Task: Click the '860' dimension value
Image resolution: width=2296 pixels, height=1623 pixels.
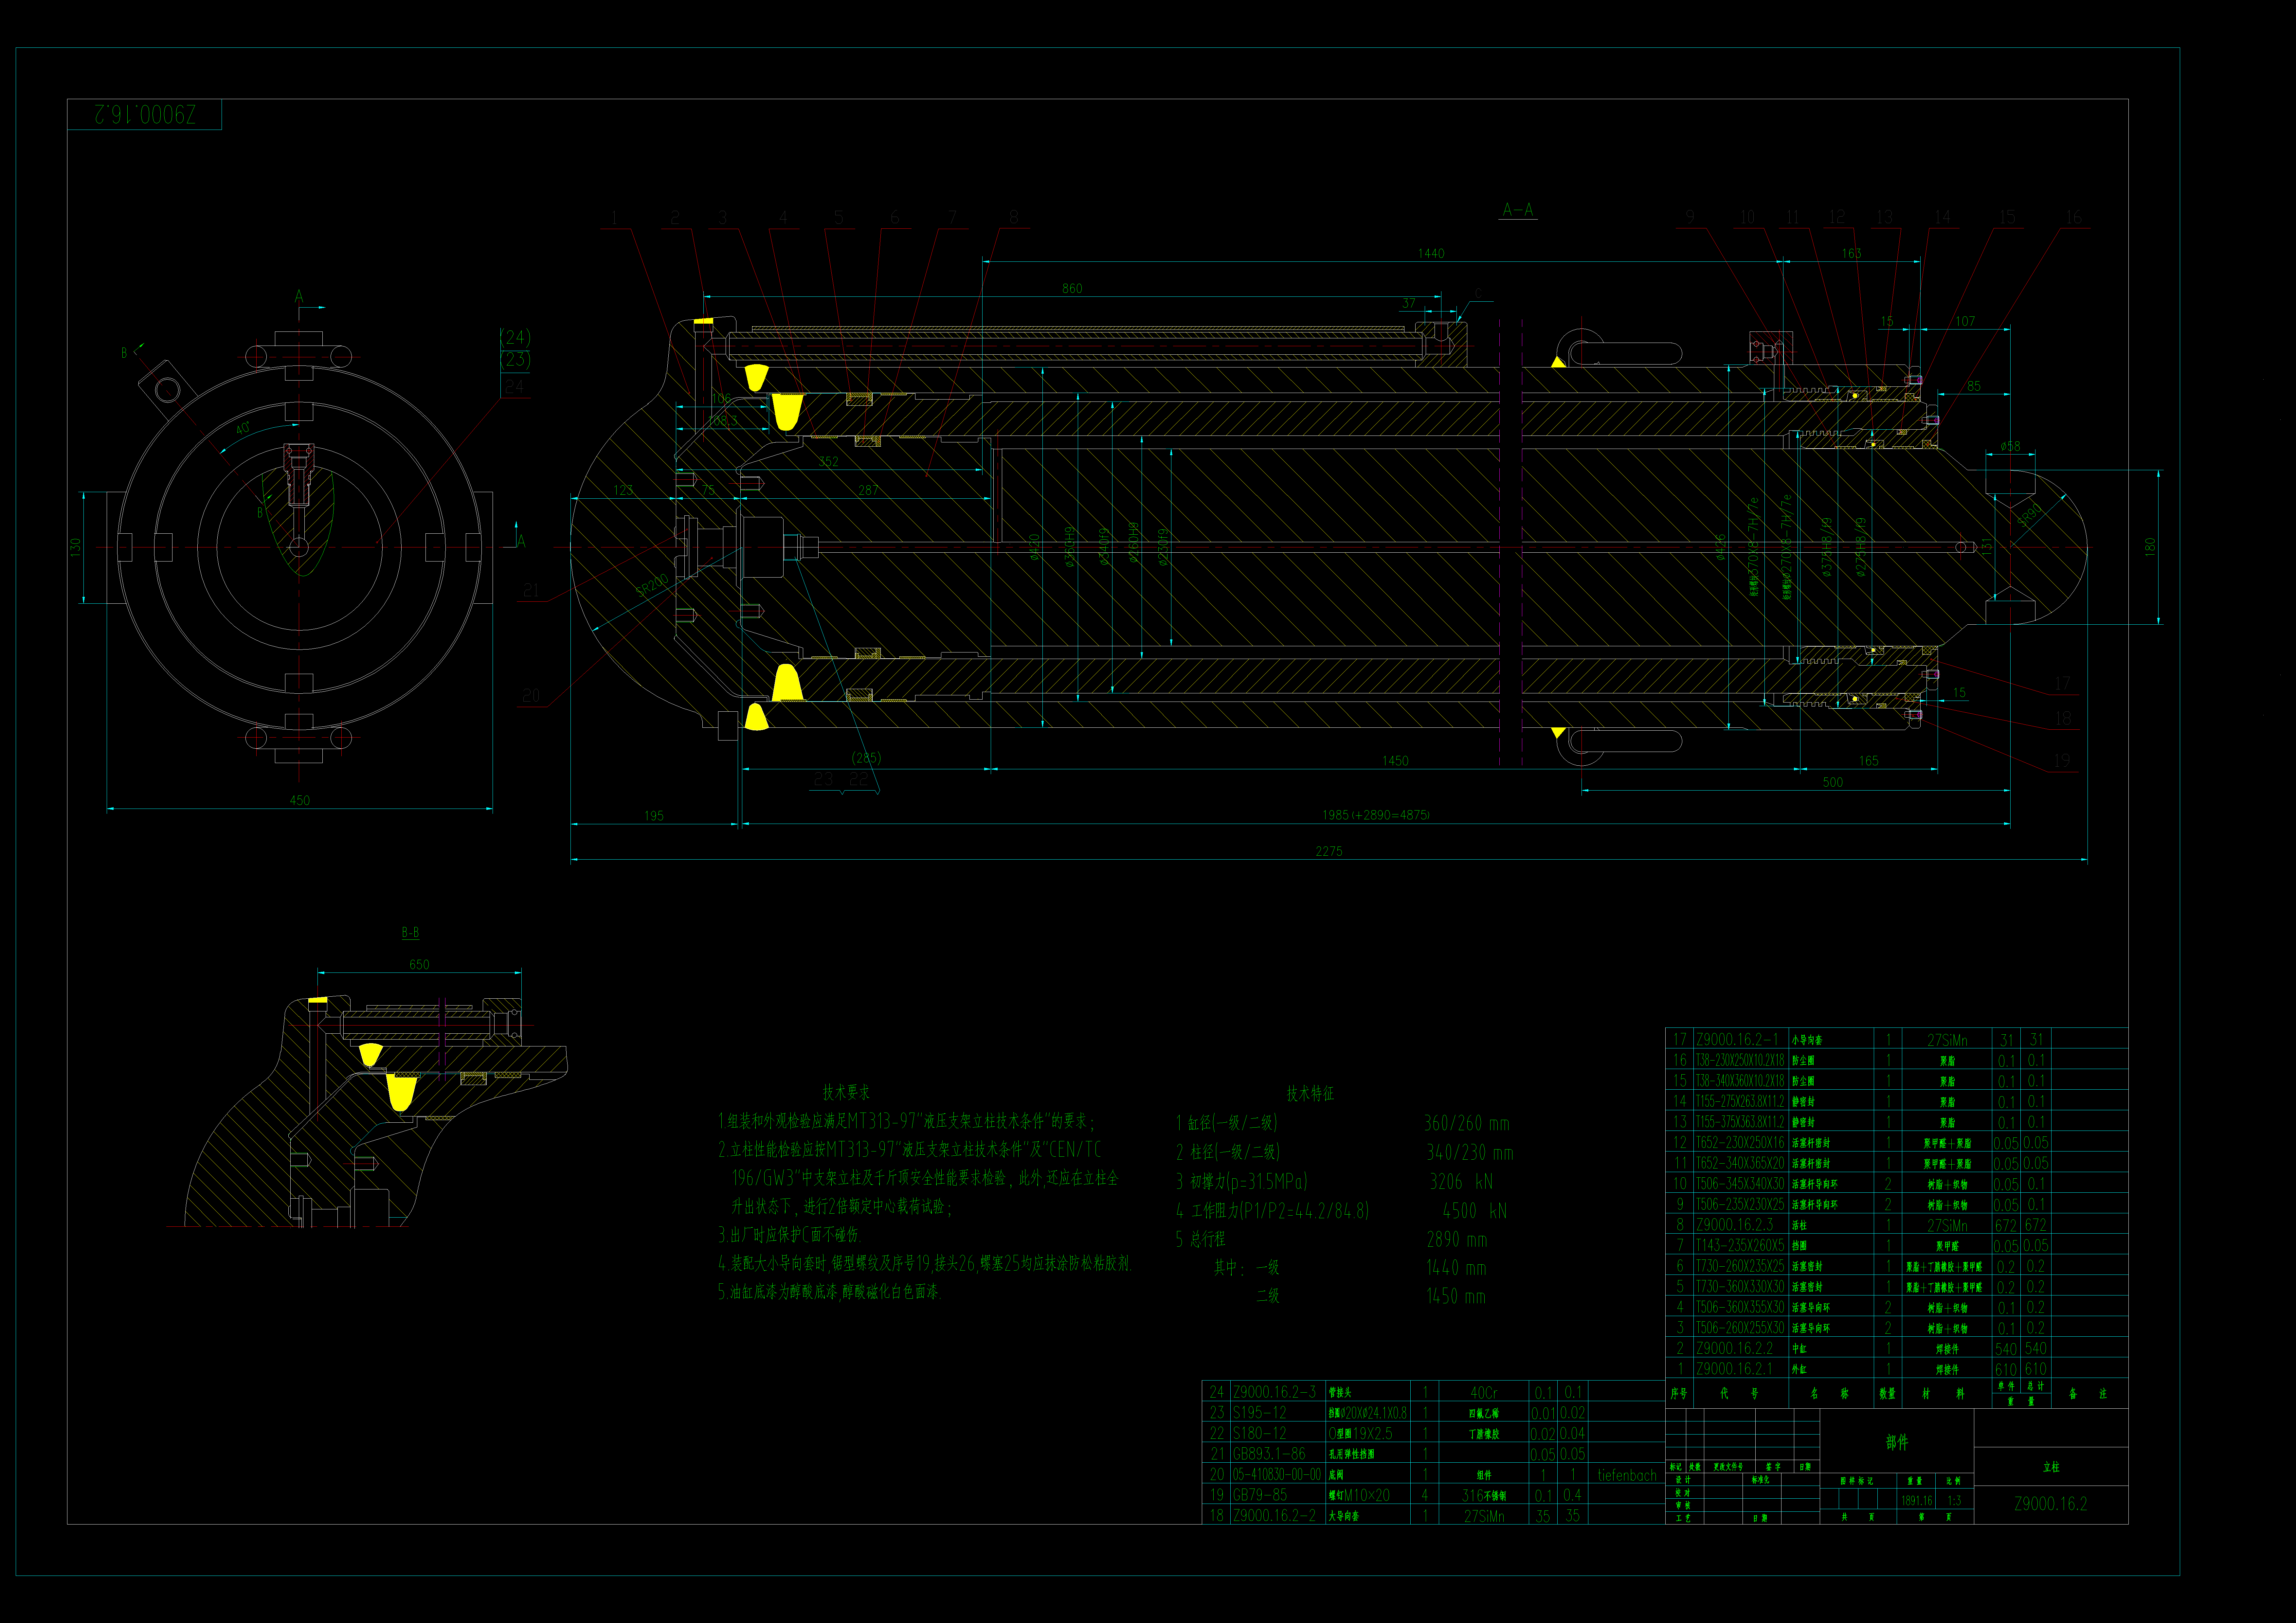Action: (x=1072, y=288)
